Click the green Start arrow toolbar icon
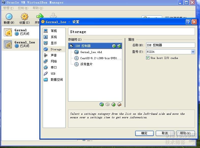200x148 pixels. coord(40,16)
